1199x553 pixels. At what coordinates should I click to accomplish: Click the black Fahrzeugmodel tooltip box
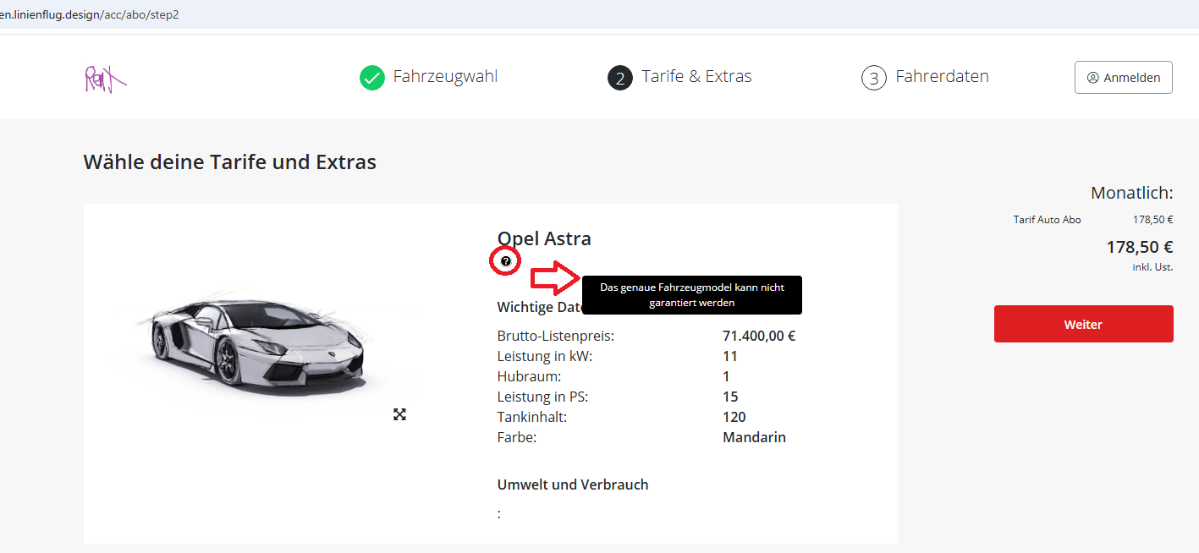tap(691, 295)
